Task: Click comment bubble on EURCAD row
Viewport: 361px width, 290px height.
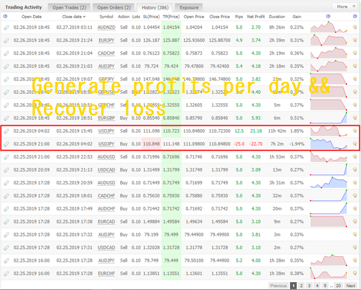Action: click(x=355, y=221)
